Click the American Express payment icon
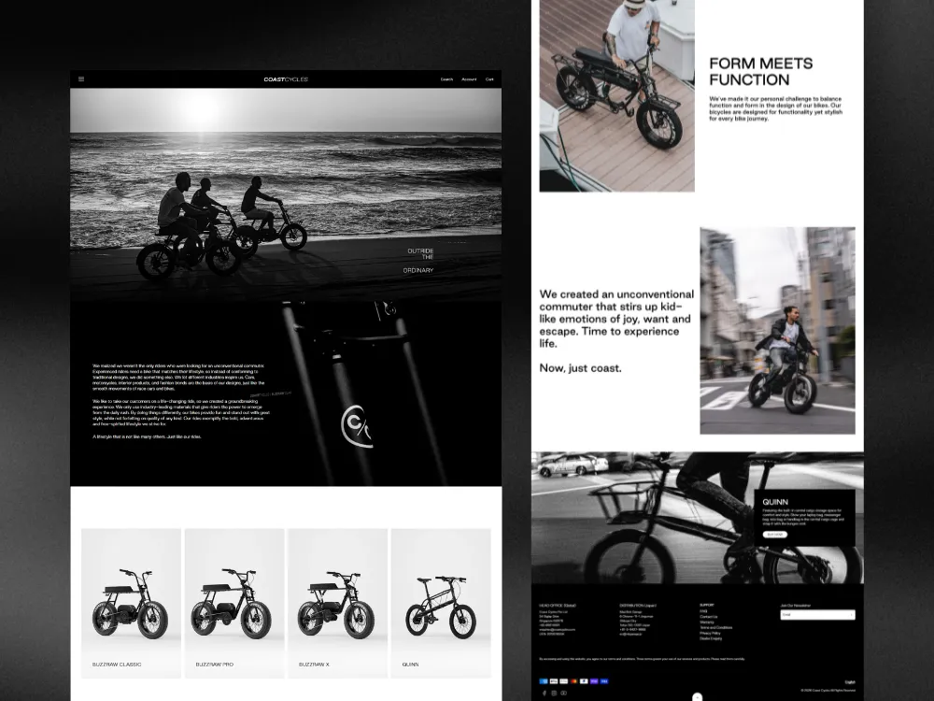The width and height of the screenshot is (934, 701). (x=544, y=681)
